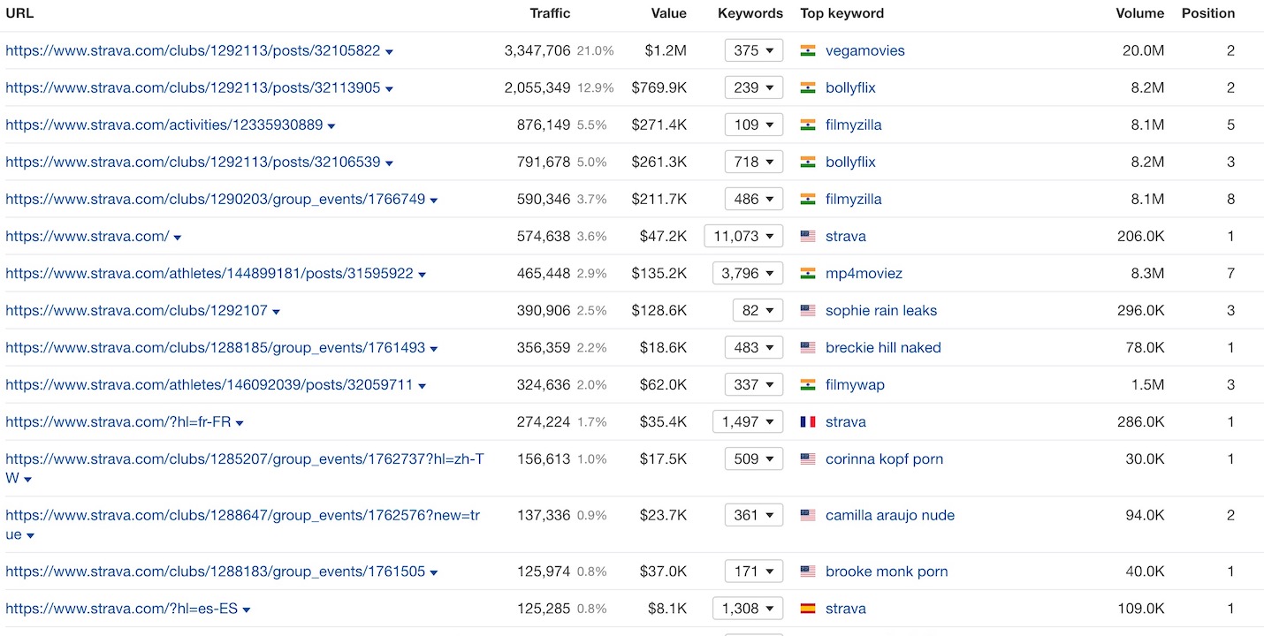Expand the 11,073 keywords dropdown
Image resolution: width=1264 pixels, height=636 pixels.
pos(743,237)
